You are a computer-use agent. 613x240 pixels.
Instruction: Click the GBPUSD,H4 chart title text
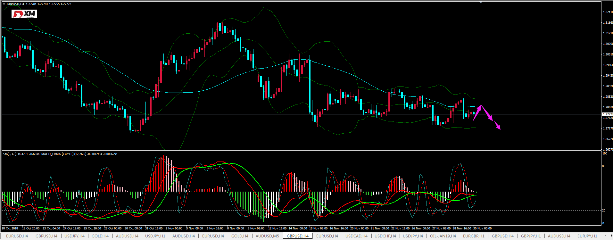tap(15, 4)
